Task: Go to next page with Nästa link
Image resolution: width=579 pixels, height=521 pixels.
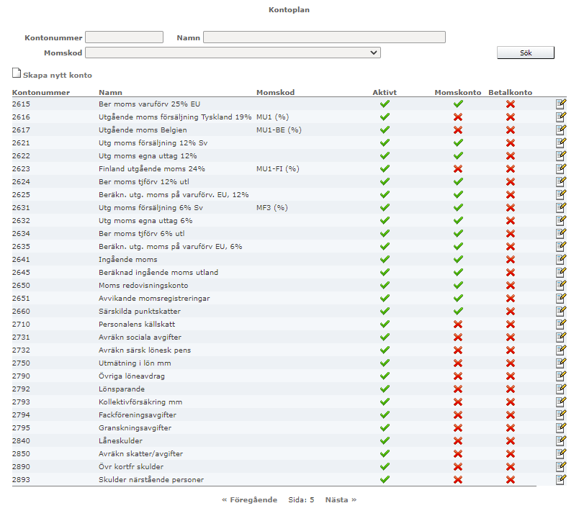Action: point(340,499)
